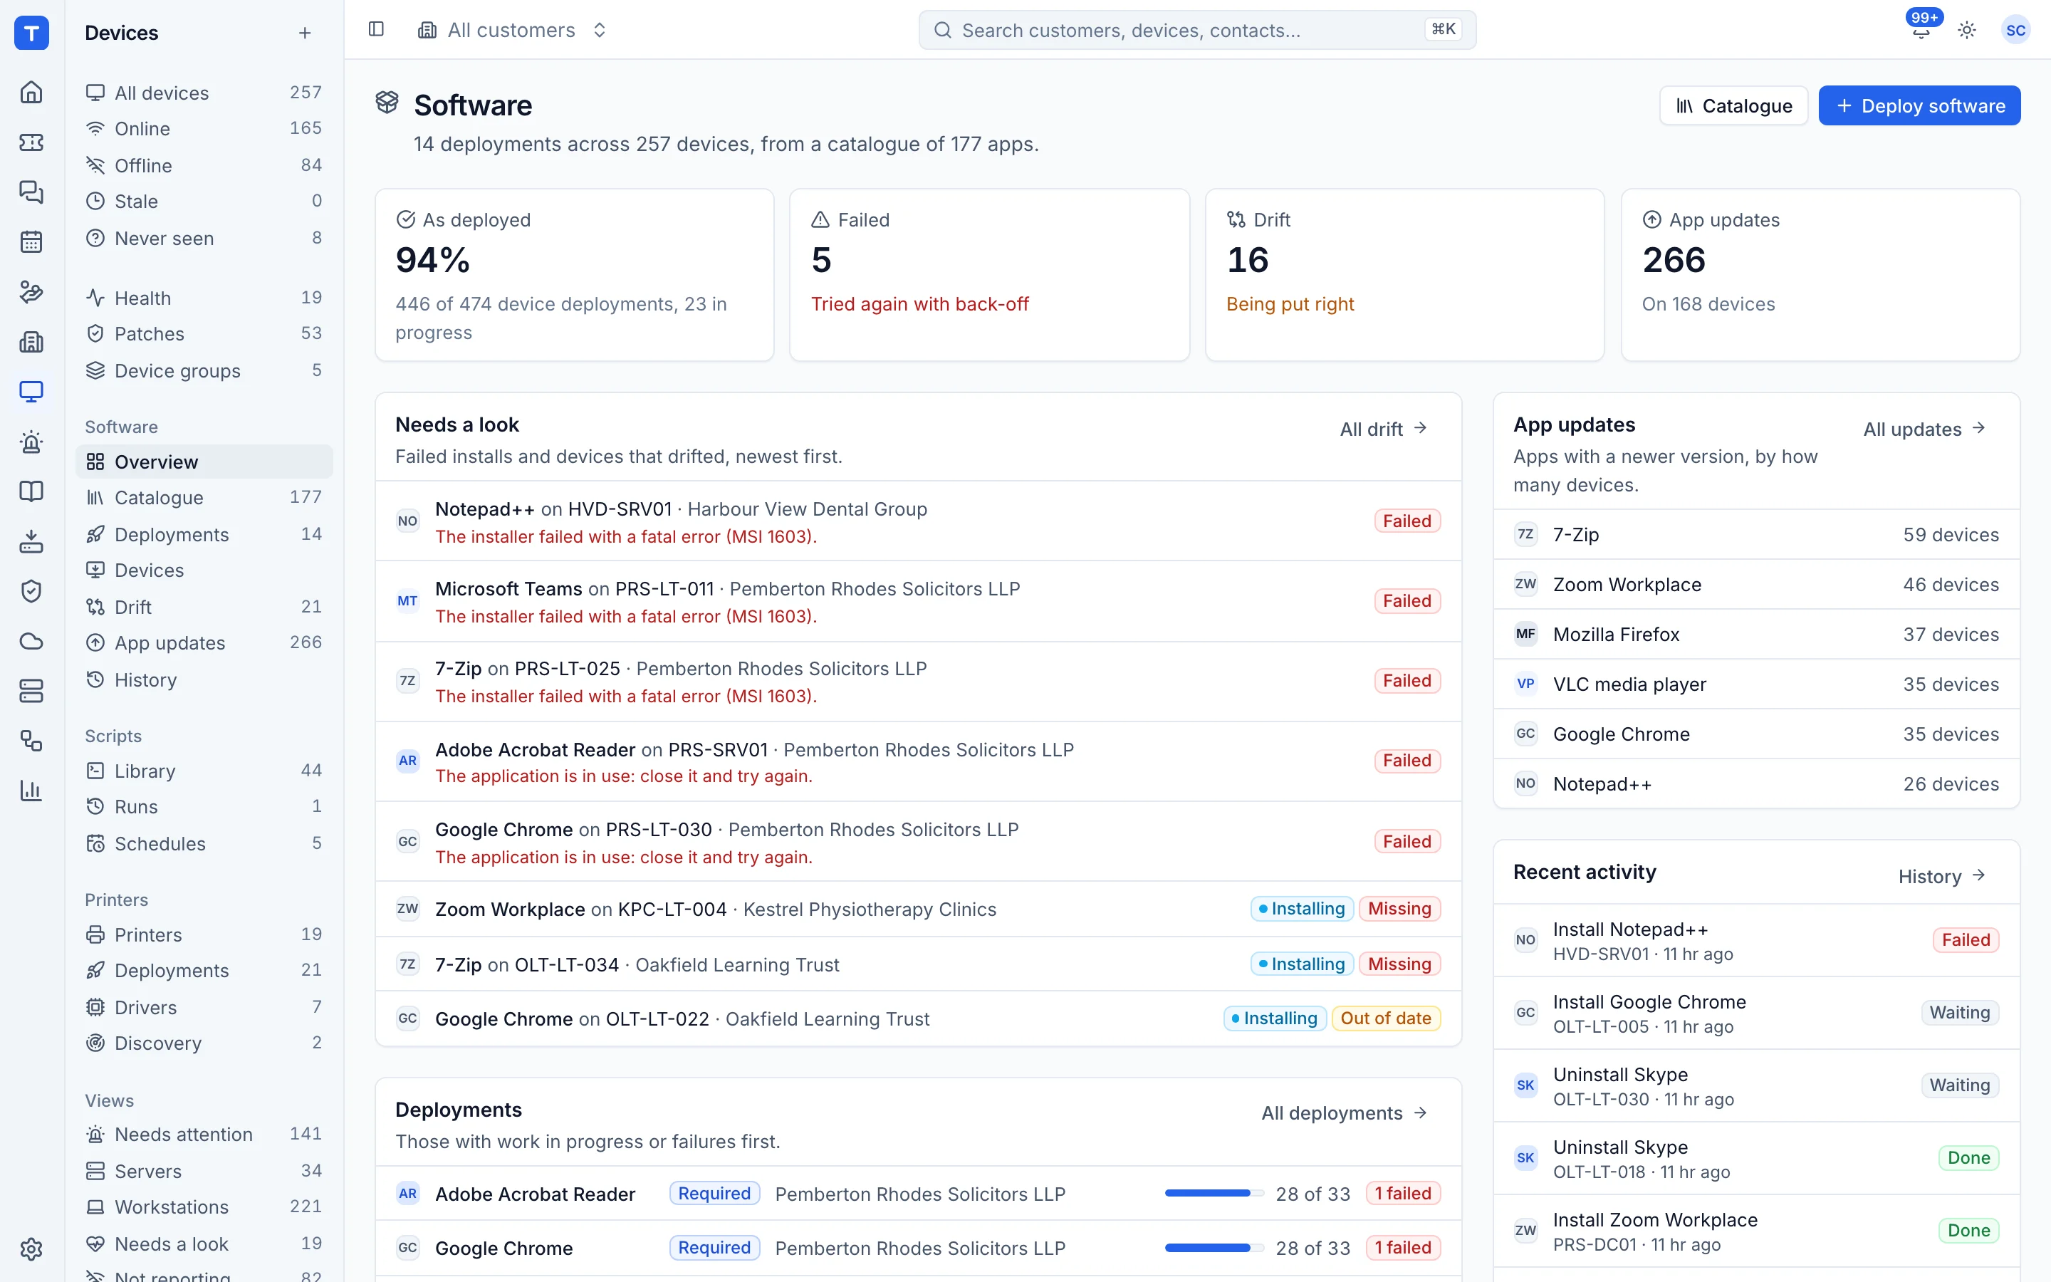This screenshot has width=2051, height=1282.
Task: Open the calendar rail icon
Action: pyautogui.click(x=31, y=241)
